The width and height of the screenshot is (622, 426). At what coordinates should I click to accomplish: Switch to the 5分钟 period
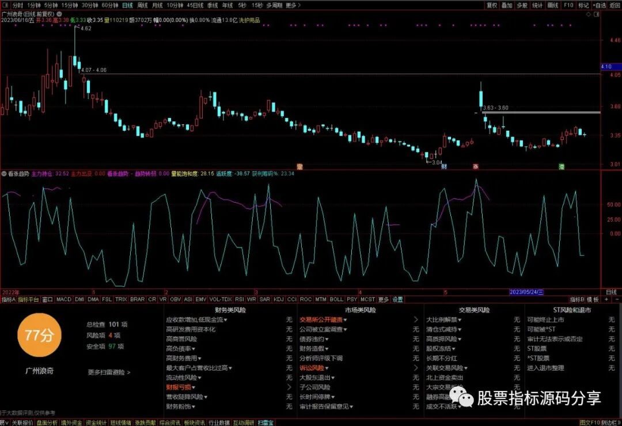(x=51, y=5)
